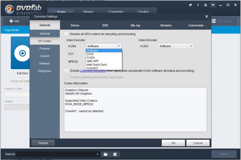Open the main menu triangle icon
The image size is (241, 160).
[213, 5]
